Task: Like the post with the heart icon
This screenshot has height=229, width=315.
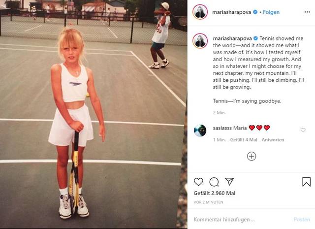Action: pyautogui.click(x=198, y=182)
